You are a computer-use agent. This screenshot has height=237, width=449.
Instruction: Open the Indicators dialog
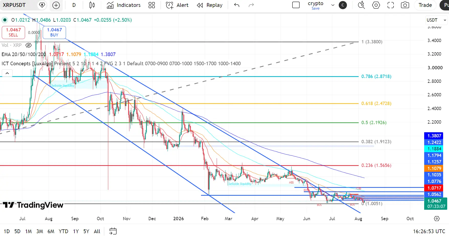(124, 5)
